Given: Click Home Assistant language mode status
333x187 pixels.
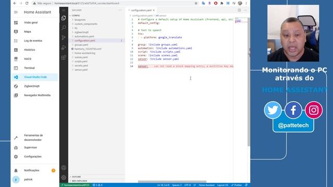Looking at the screenshot, I should (x=206, y=185).
